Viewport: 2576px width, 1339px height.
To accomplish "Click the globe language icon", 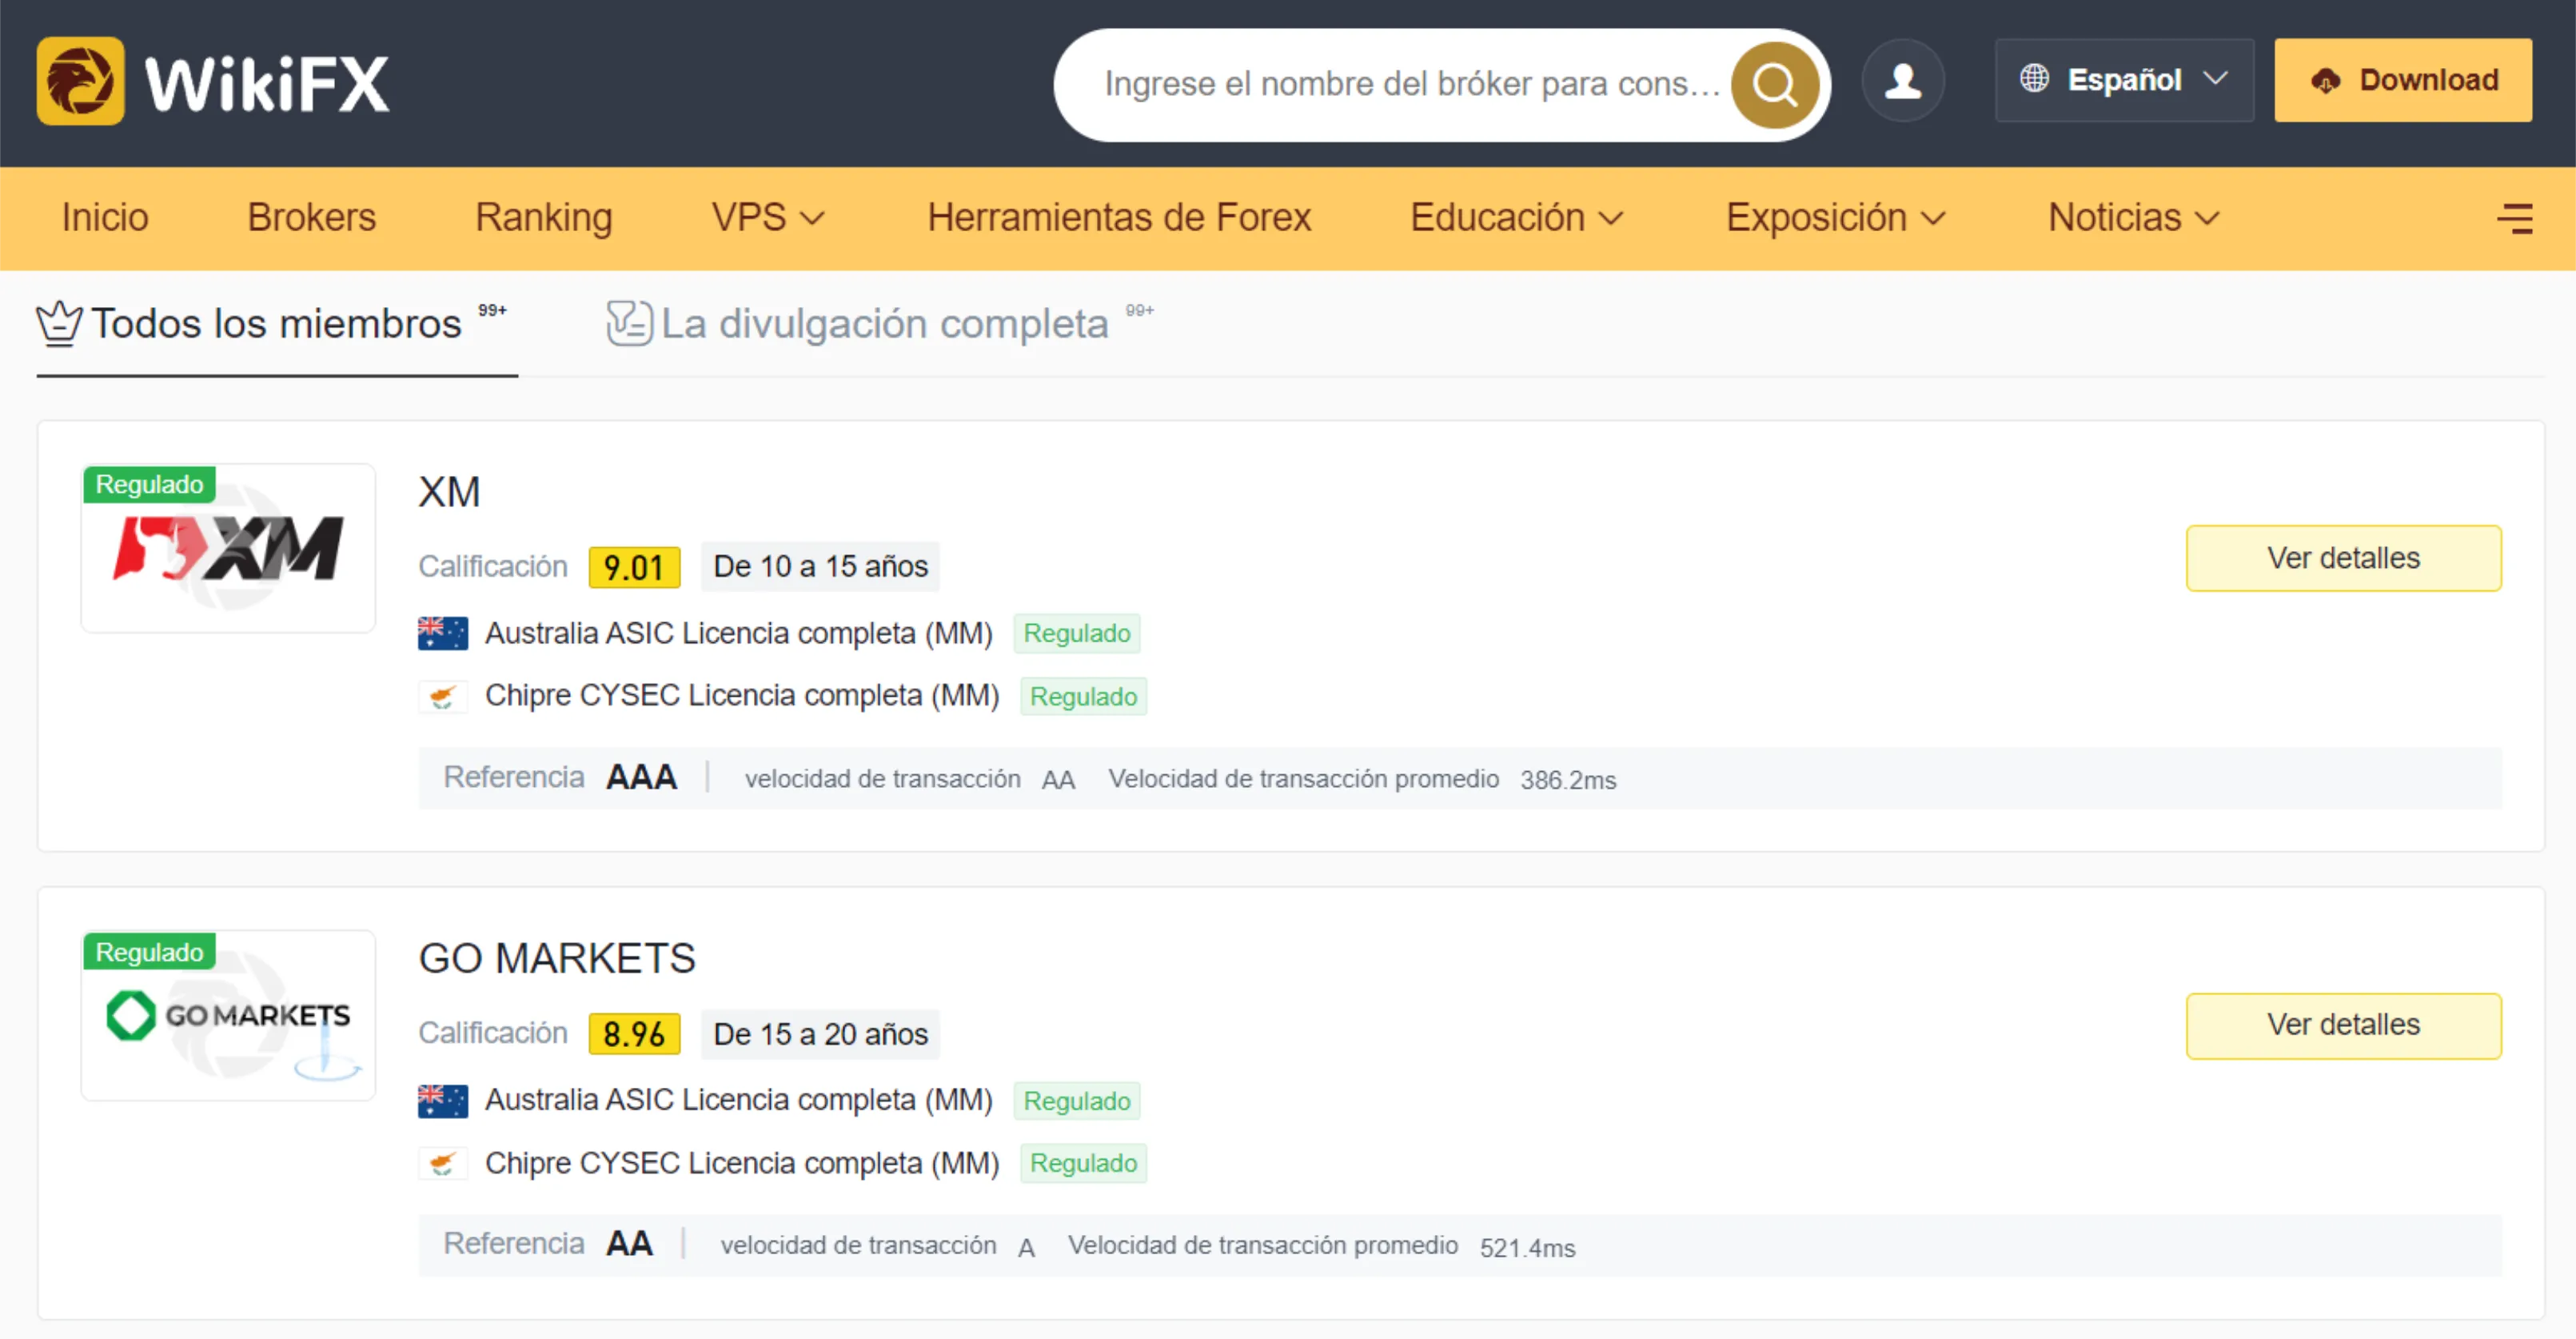I will coord(2033,79).
